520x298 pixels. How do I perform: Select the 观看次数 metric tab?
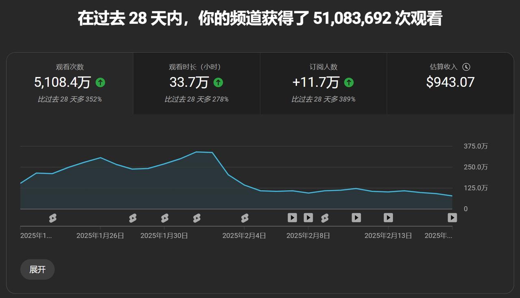70,84
